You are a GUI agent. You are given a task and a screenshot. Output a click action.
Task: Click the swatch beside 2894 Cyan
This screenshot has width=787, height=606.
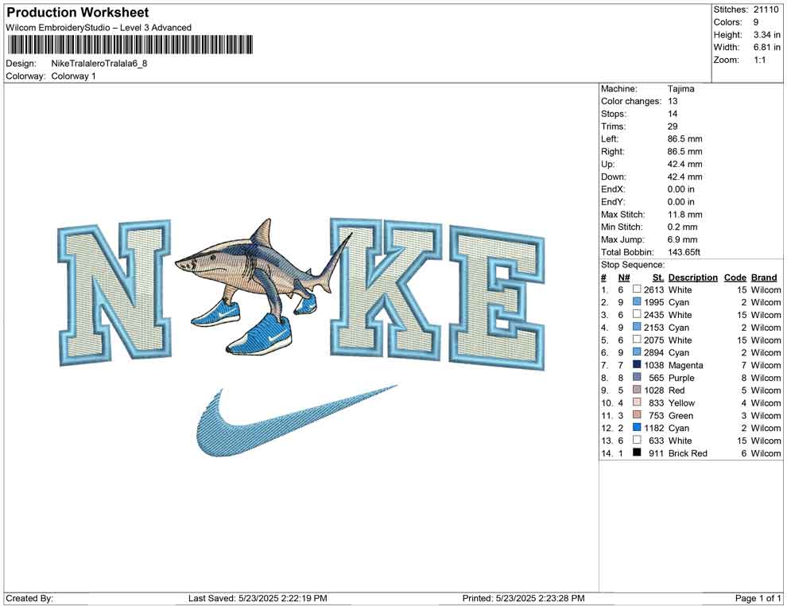(637, 352)
